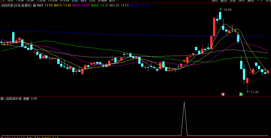Click the yellow MA10: 13.46 label
Viewport: 271px width, 138px height.
[x=62, y=5]
